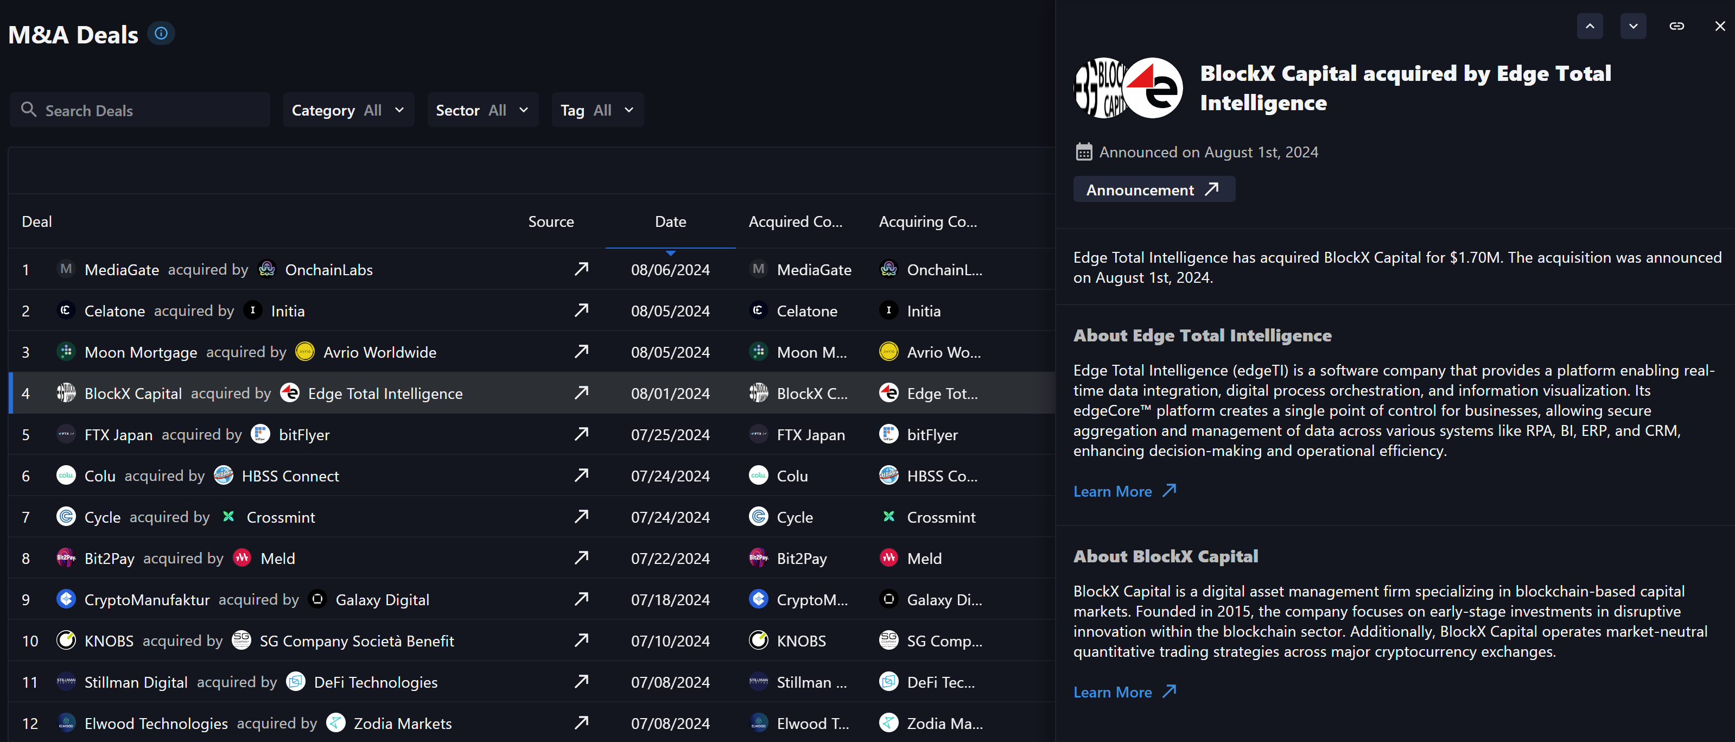This screenshot has width=1735, height=742.
Task: Click the calendar icon beside announcement date
Action: [1084, 151]
